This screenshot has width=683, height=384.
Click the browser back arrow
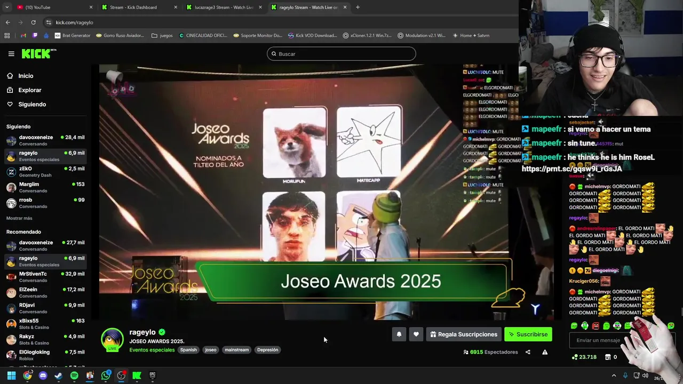(x=7, y=22)
